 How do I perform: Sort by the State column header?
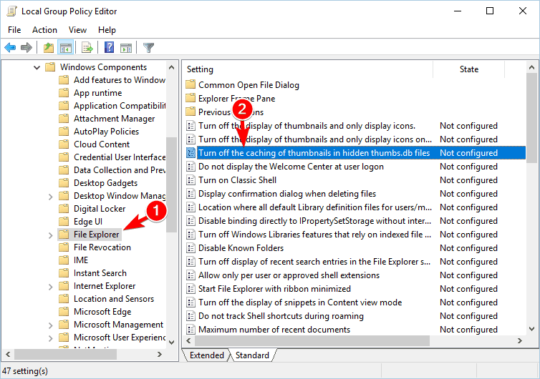pyautogui.click(x=468, y=69)
